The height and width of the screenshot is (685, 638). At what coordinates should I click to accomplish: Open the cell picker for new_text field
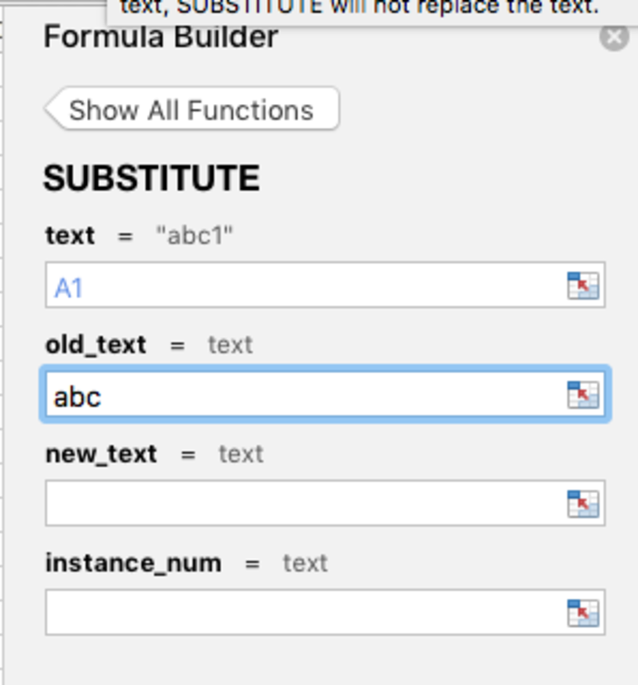pos(583,503)
